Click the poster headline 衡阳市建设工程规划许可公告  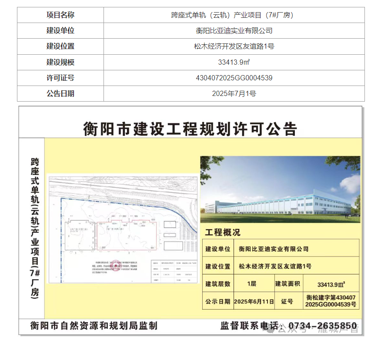tap(190, 129)
